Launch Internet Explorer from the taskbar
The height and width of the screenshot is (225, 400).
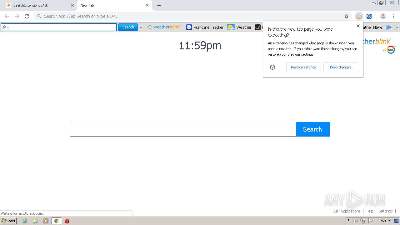[25, 221]
